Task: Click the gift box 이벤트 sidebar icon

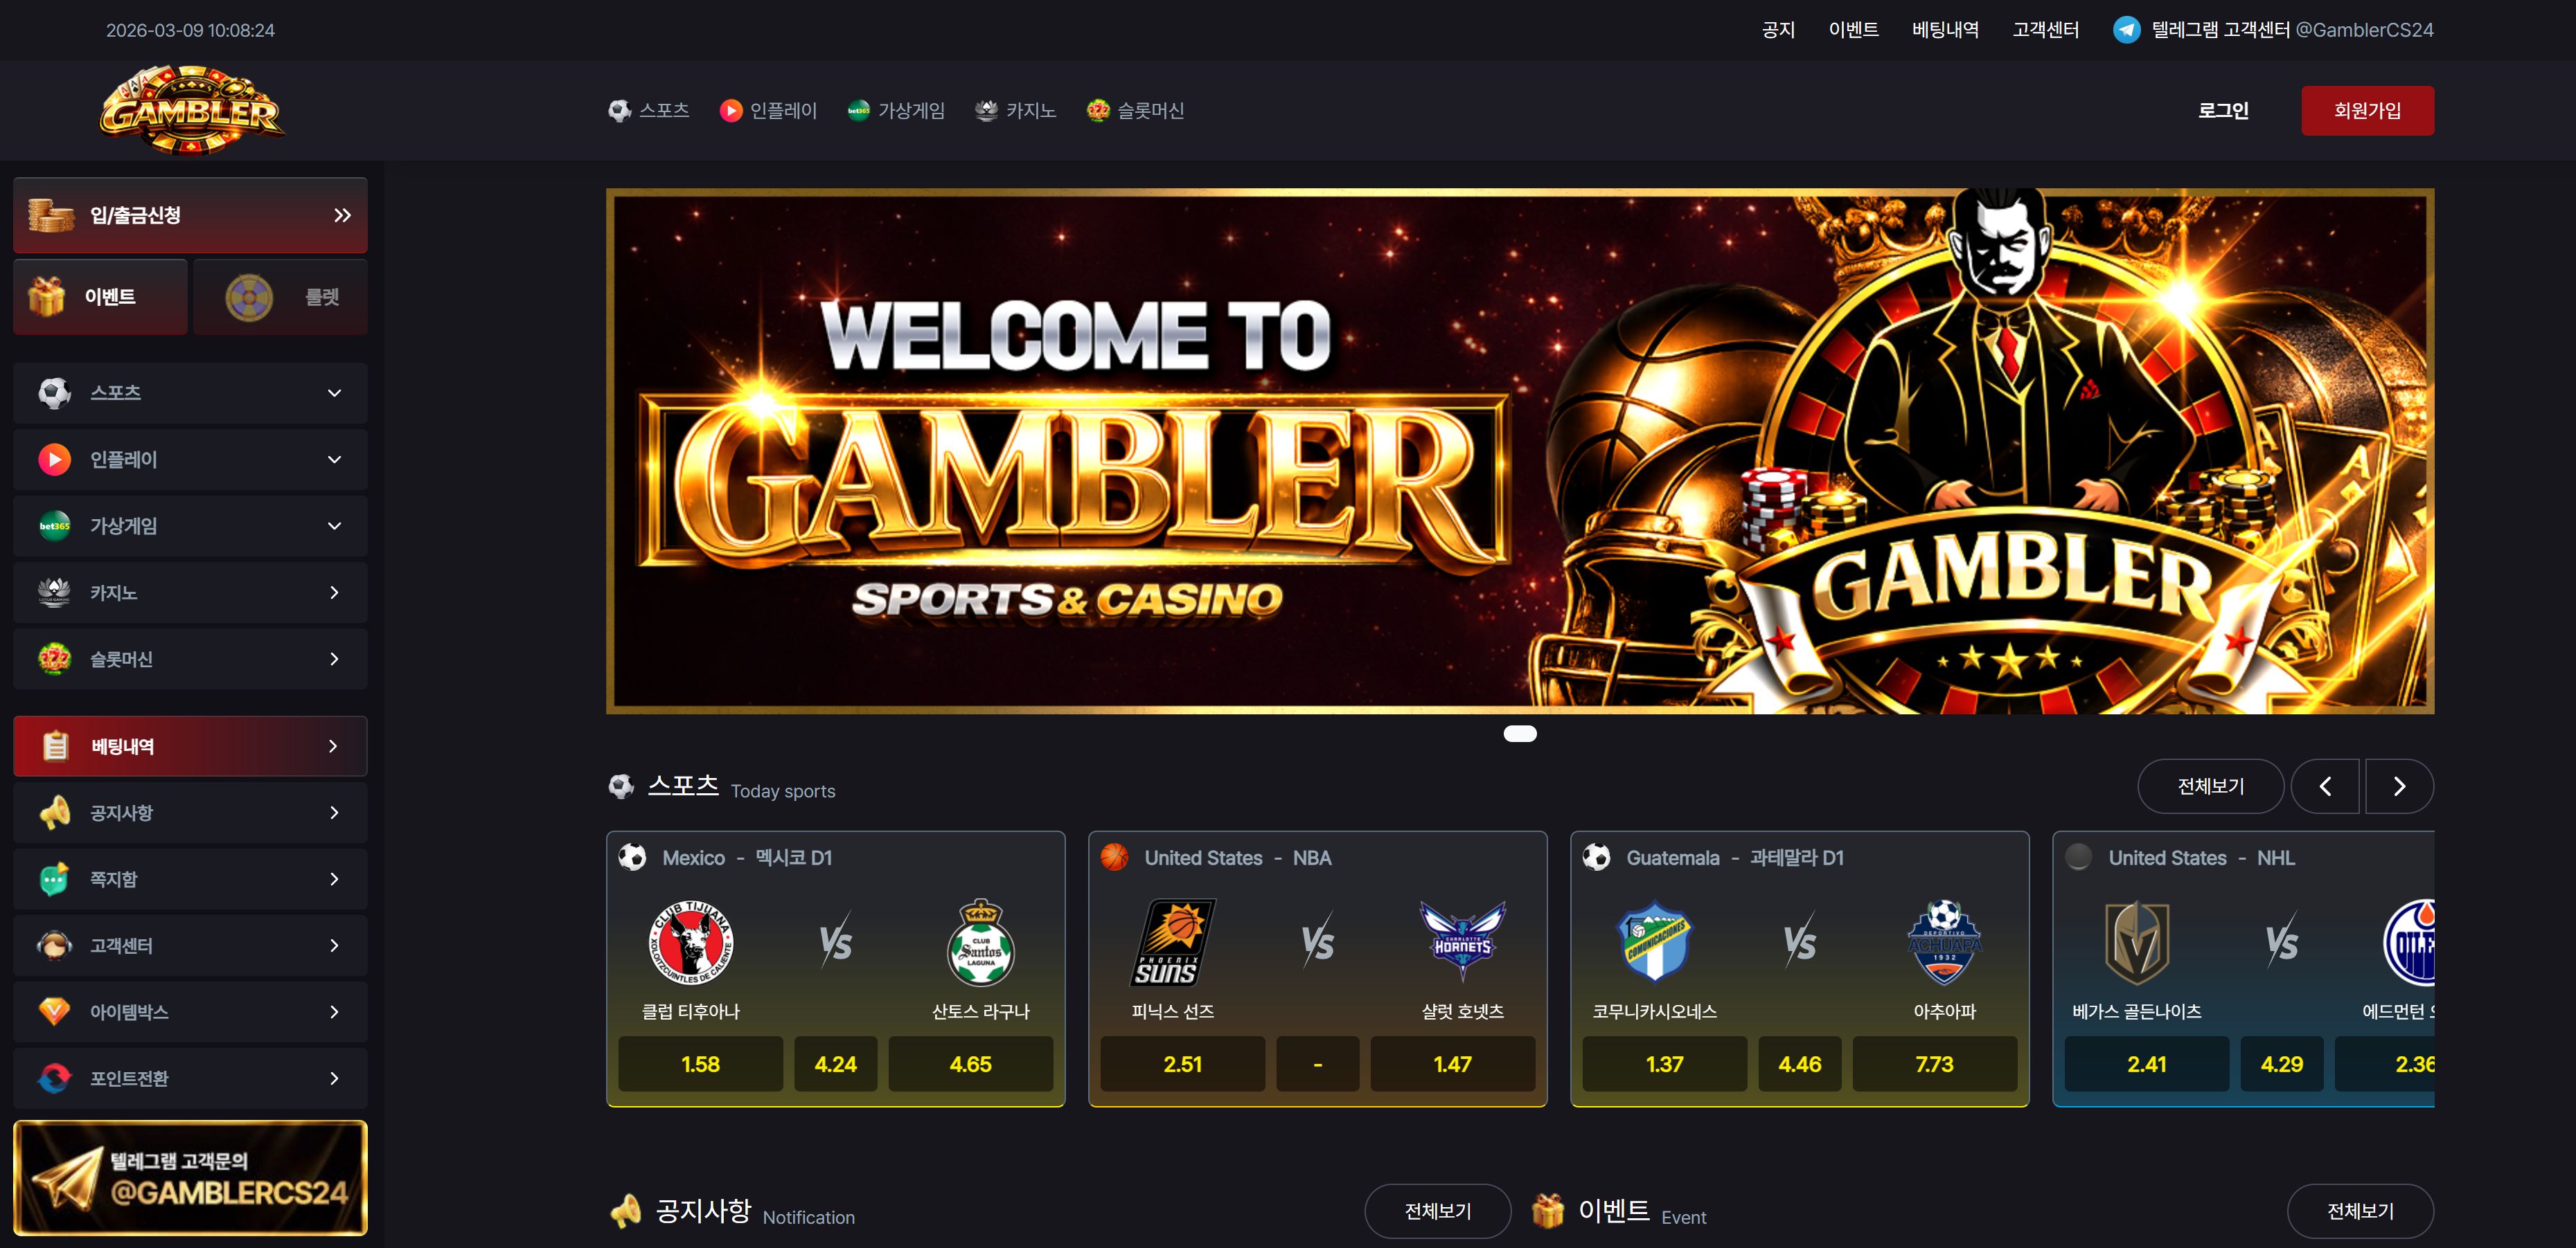Action: [x=47, y=297]
